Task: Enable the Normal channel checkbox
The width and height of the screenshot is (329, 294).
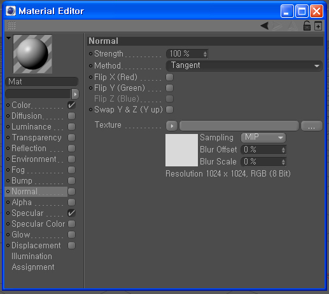Action: point(72,192)
